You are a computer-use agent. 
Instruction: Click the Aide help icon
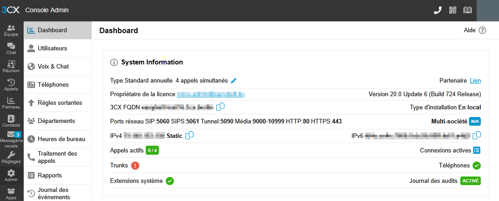click(x=483, y=30)
